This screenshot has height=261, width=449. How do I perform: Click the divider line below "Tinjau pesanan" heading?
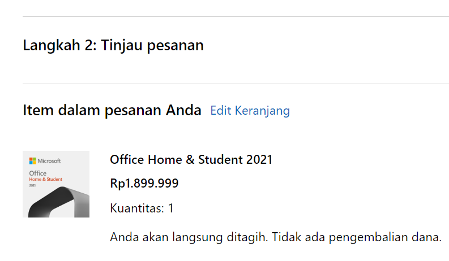[236, 84]
